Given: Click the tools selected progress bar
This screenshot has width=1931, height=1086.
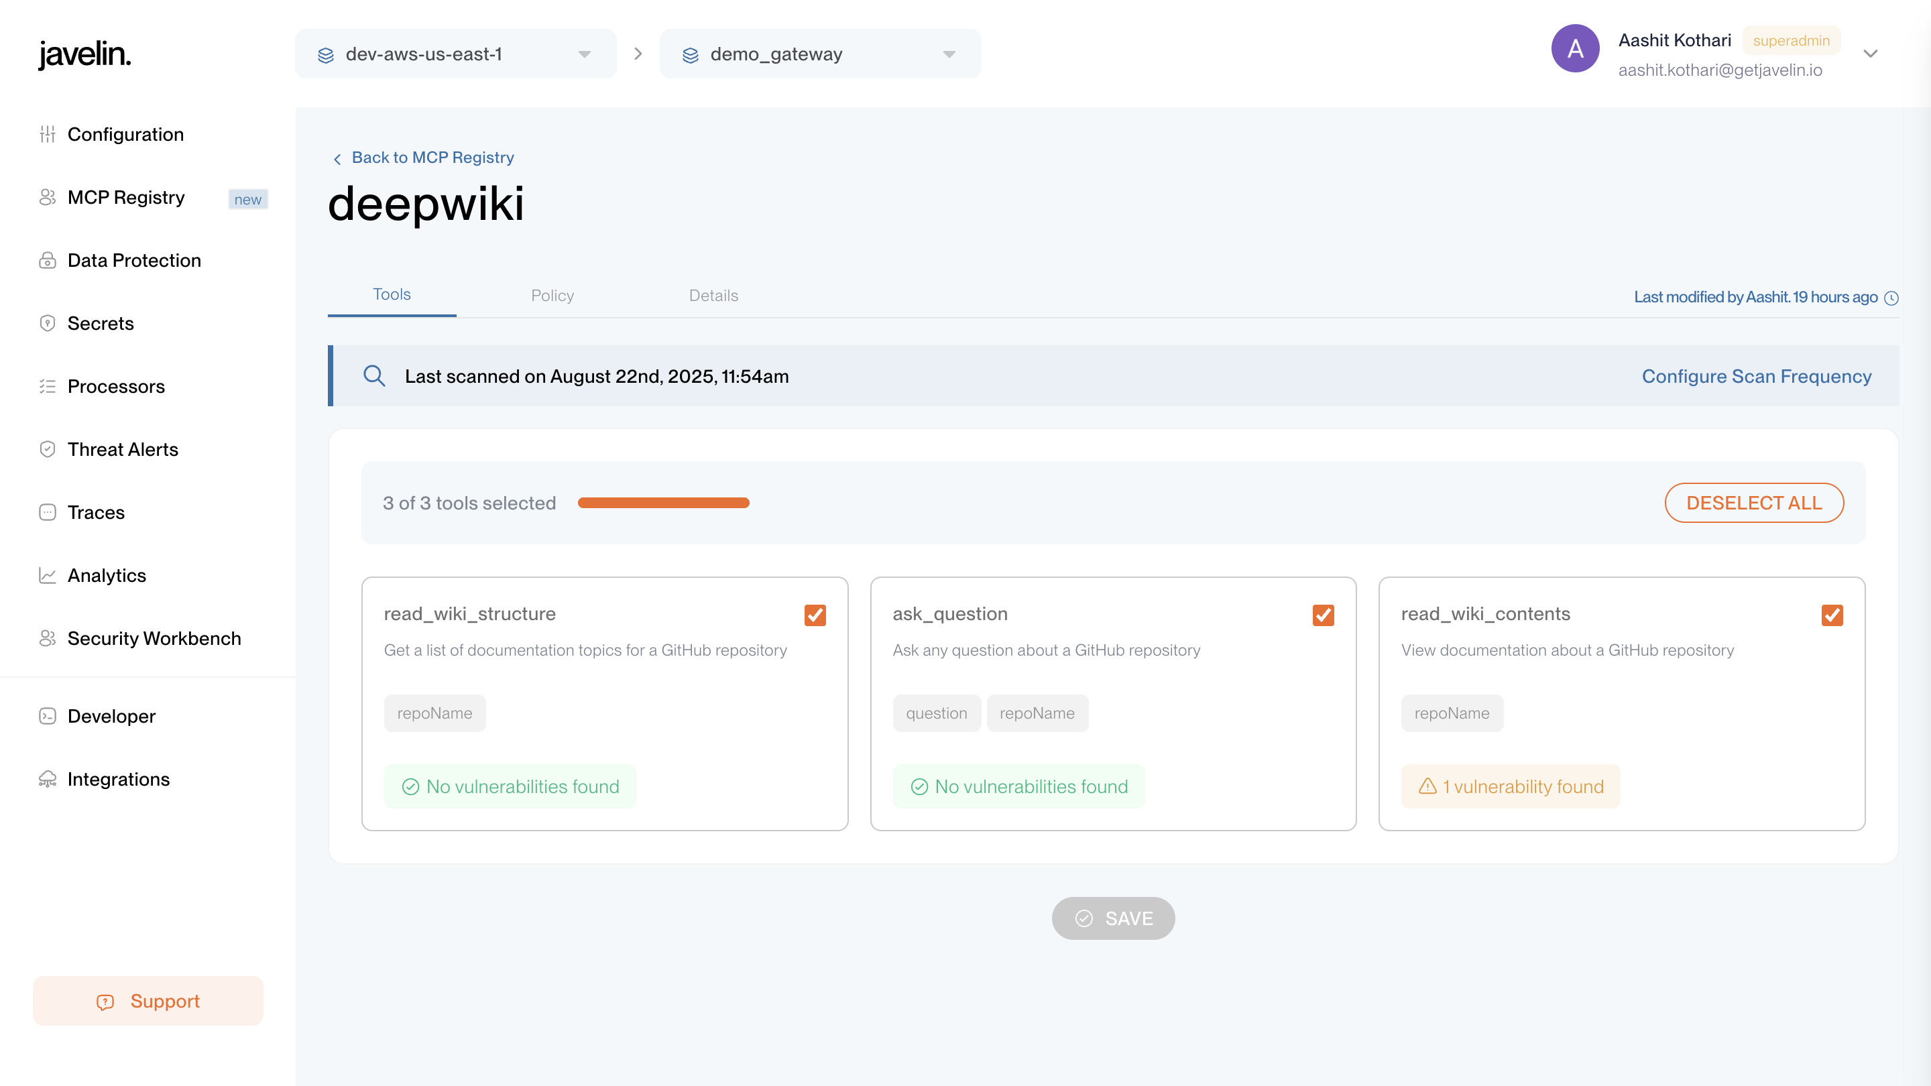Looking at the screenshot, I should pos(663,503).
